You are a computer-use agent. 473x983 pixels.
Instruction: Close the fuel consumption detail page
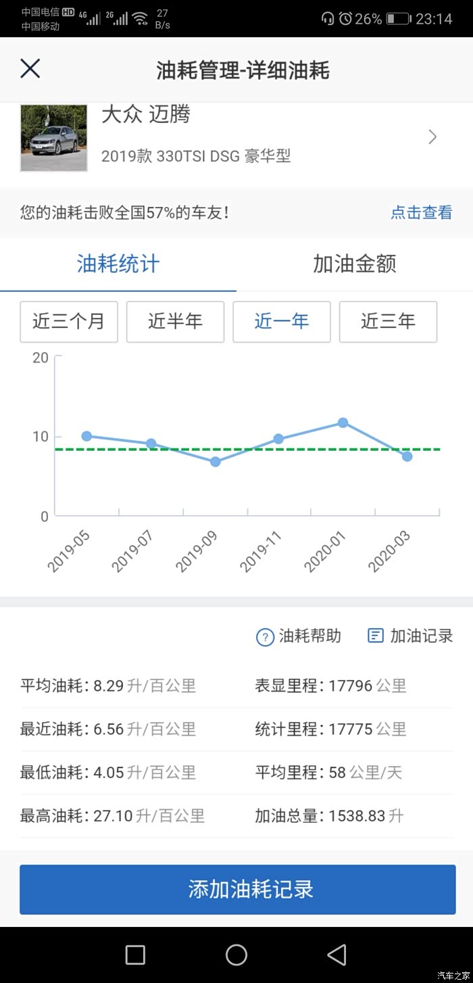pos(30,69)
